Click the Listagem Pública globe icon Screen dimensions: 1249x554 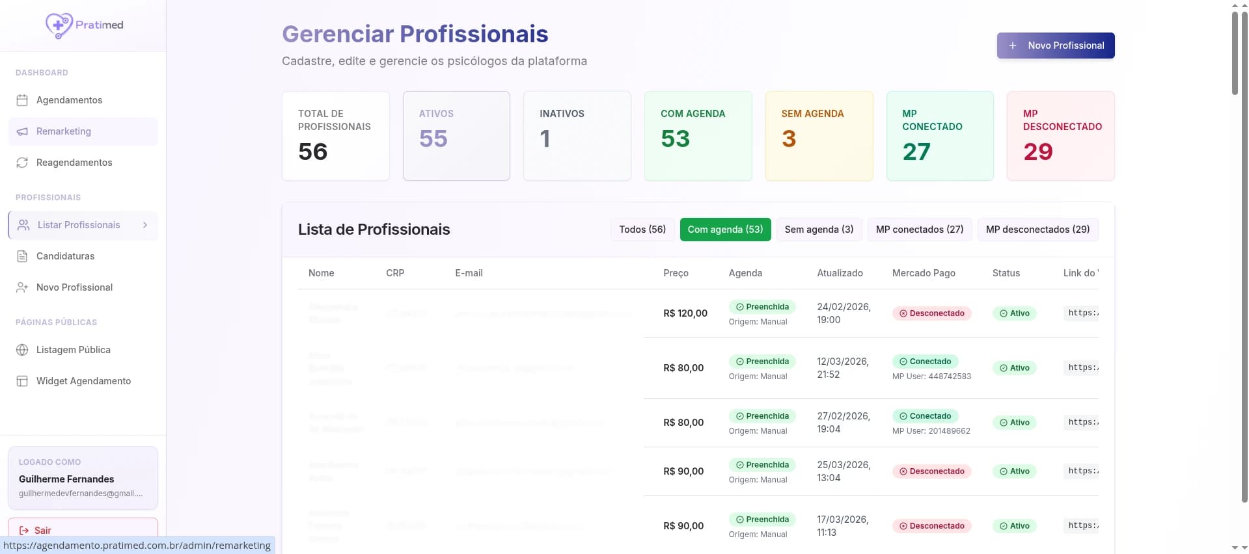pyautogui.click(x=22, y=350)
